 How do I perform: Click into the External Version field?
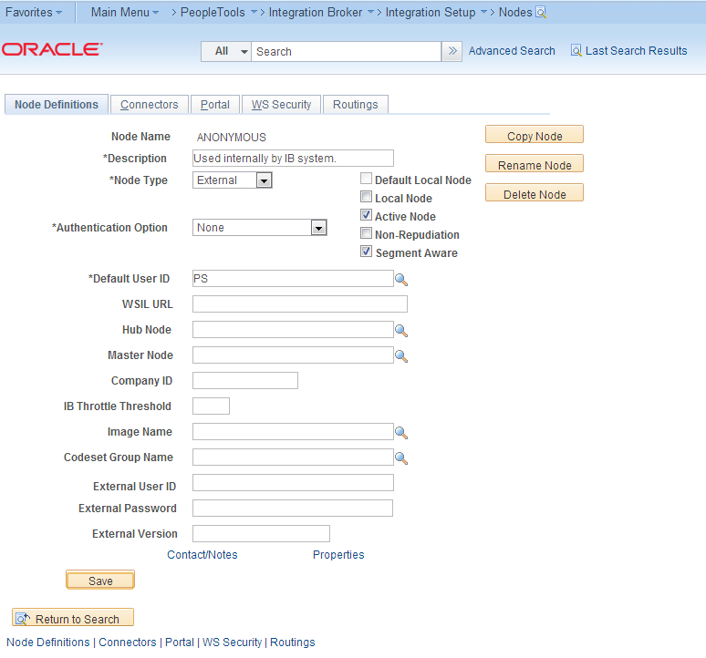pyautogui.click(x=261, y=533)
